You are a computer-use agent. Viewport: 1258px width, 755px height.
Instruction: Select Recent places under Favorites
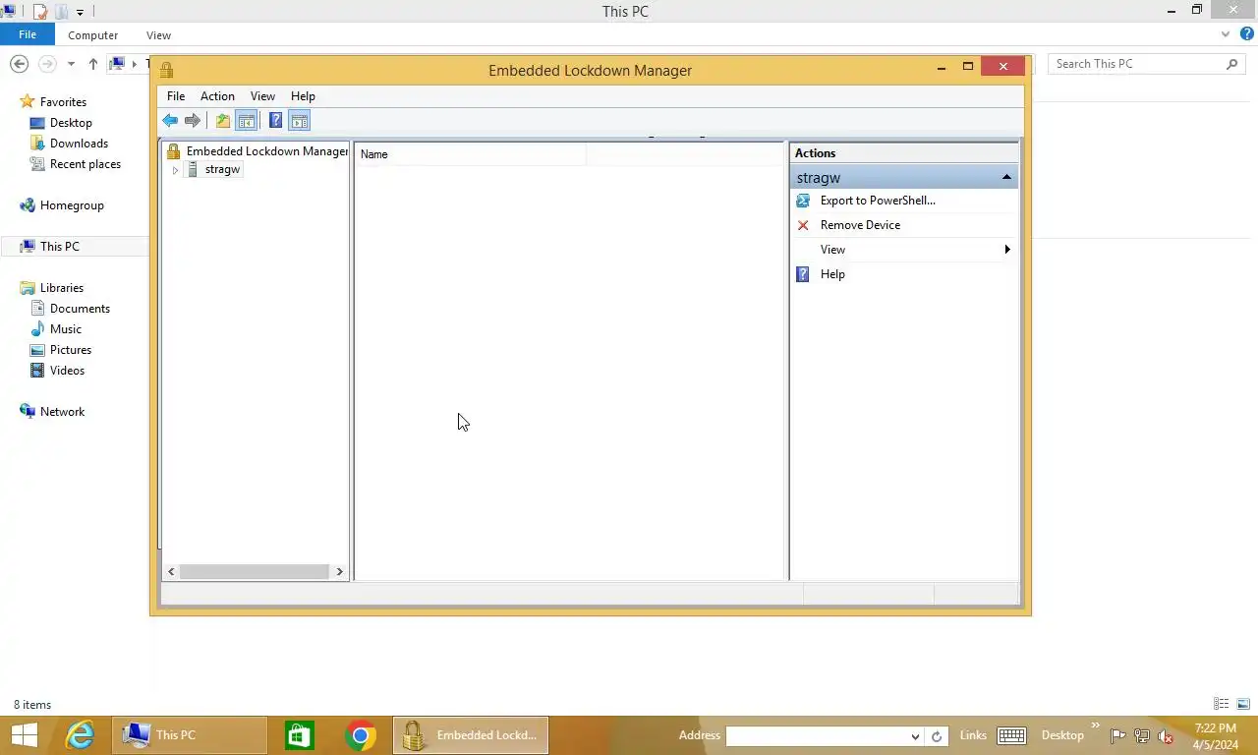coord(85,164)
